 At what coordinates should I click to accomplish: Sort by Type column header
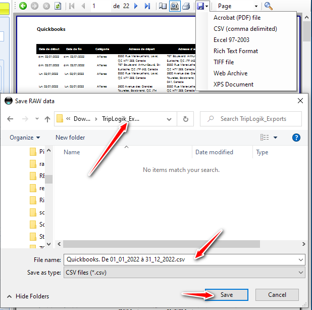click(262, 152)
